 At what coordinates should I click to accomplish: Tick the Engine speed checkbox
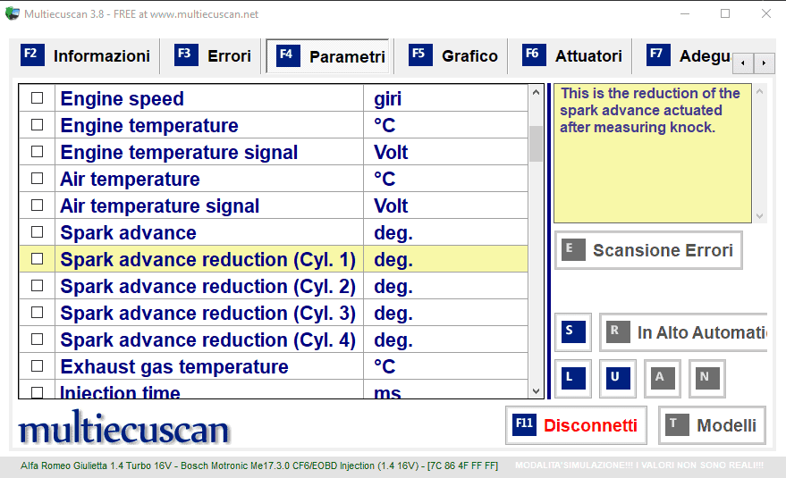37,97
